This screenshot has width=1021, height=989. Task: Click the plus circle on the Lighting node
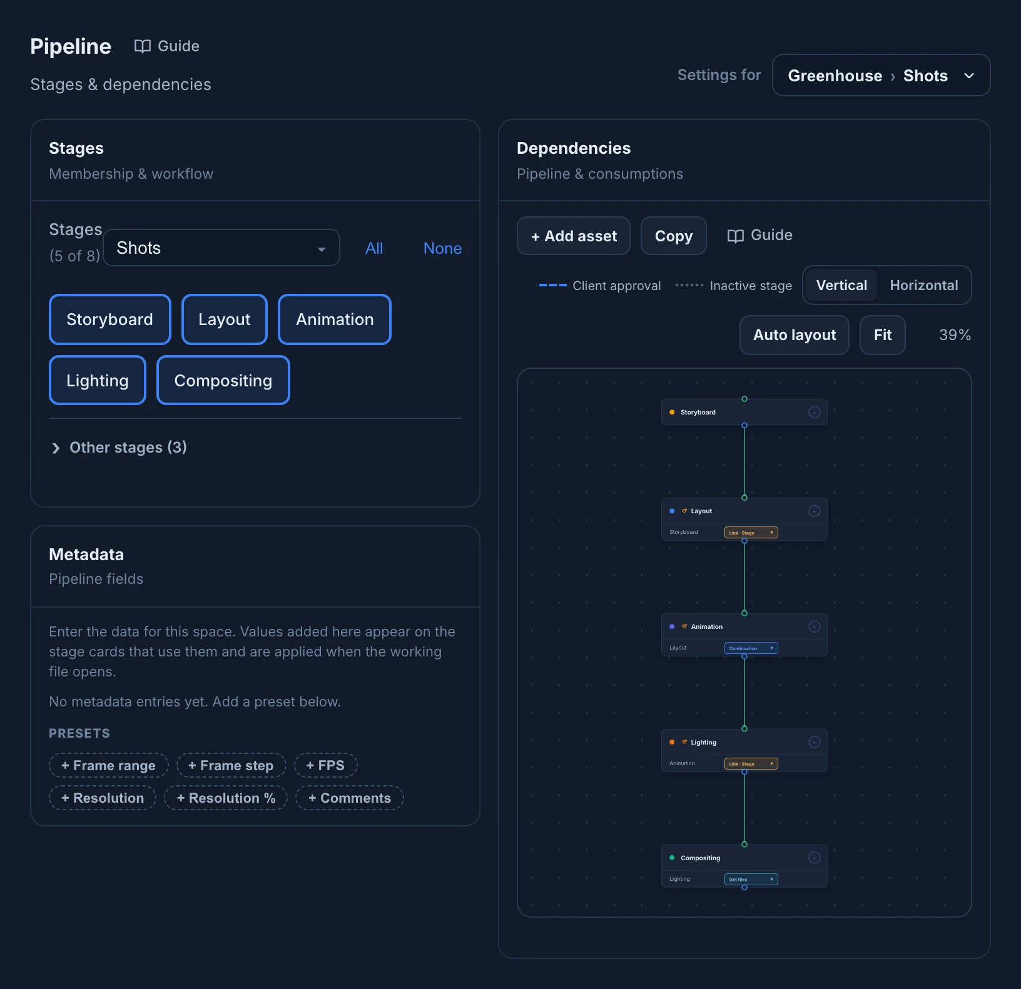coord(815,742)
